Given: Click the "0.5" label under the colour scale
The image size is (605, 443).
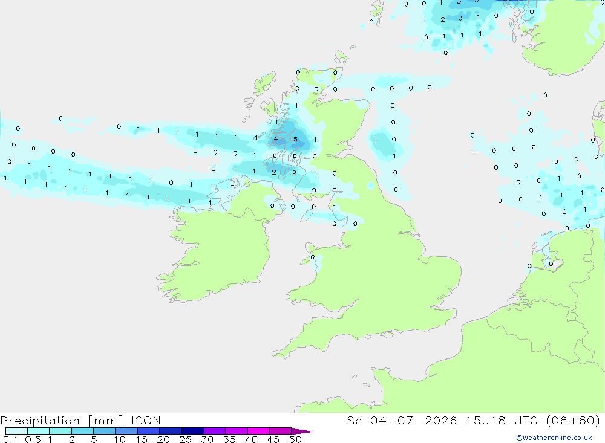Looking at the screenshot, I should 33,439.
